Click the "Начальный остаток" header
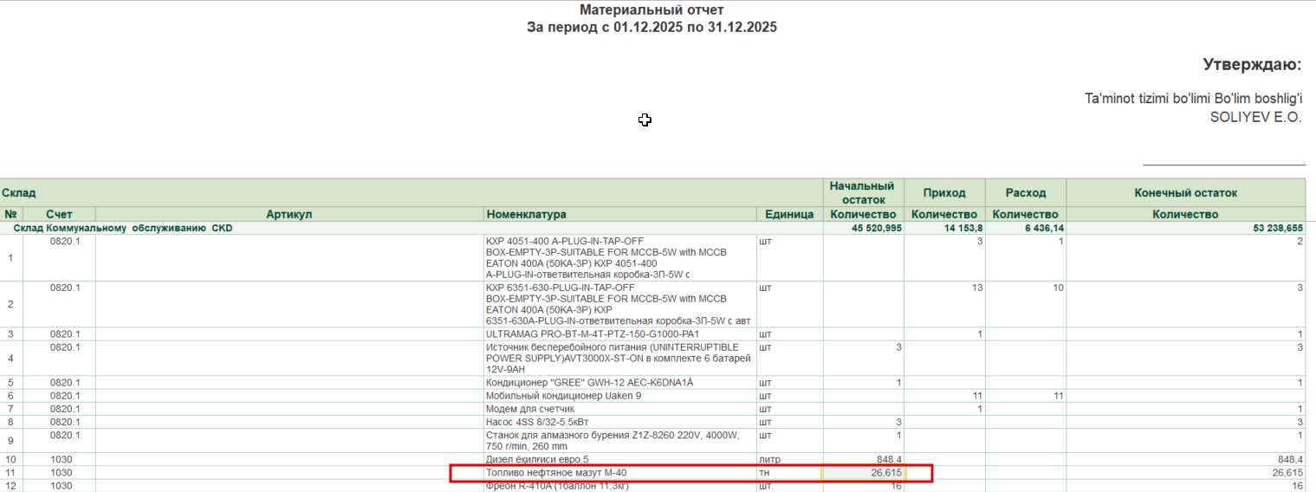The image size is (1316, 492). coord(863,192)
